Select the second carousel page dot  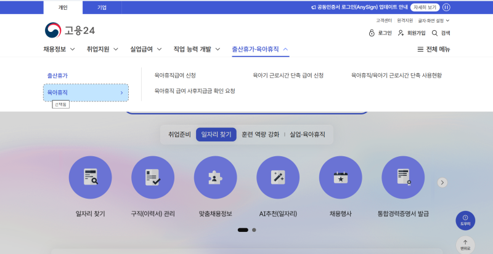254,230
